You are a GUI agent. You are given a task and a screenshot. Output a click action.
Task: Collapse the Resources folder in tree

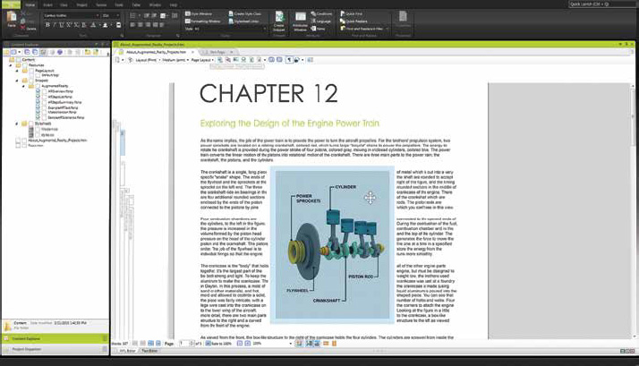pyautogui.click(x=11, y=65)
